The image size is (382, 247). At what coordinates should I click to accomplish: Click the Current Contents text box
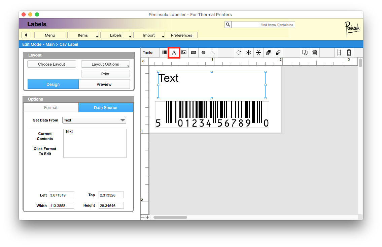tap(95, 143)
